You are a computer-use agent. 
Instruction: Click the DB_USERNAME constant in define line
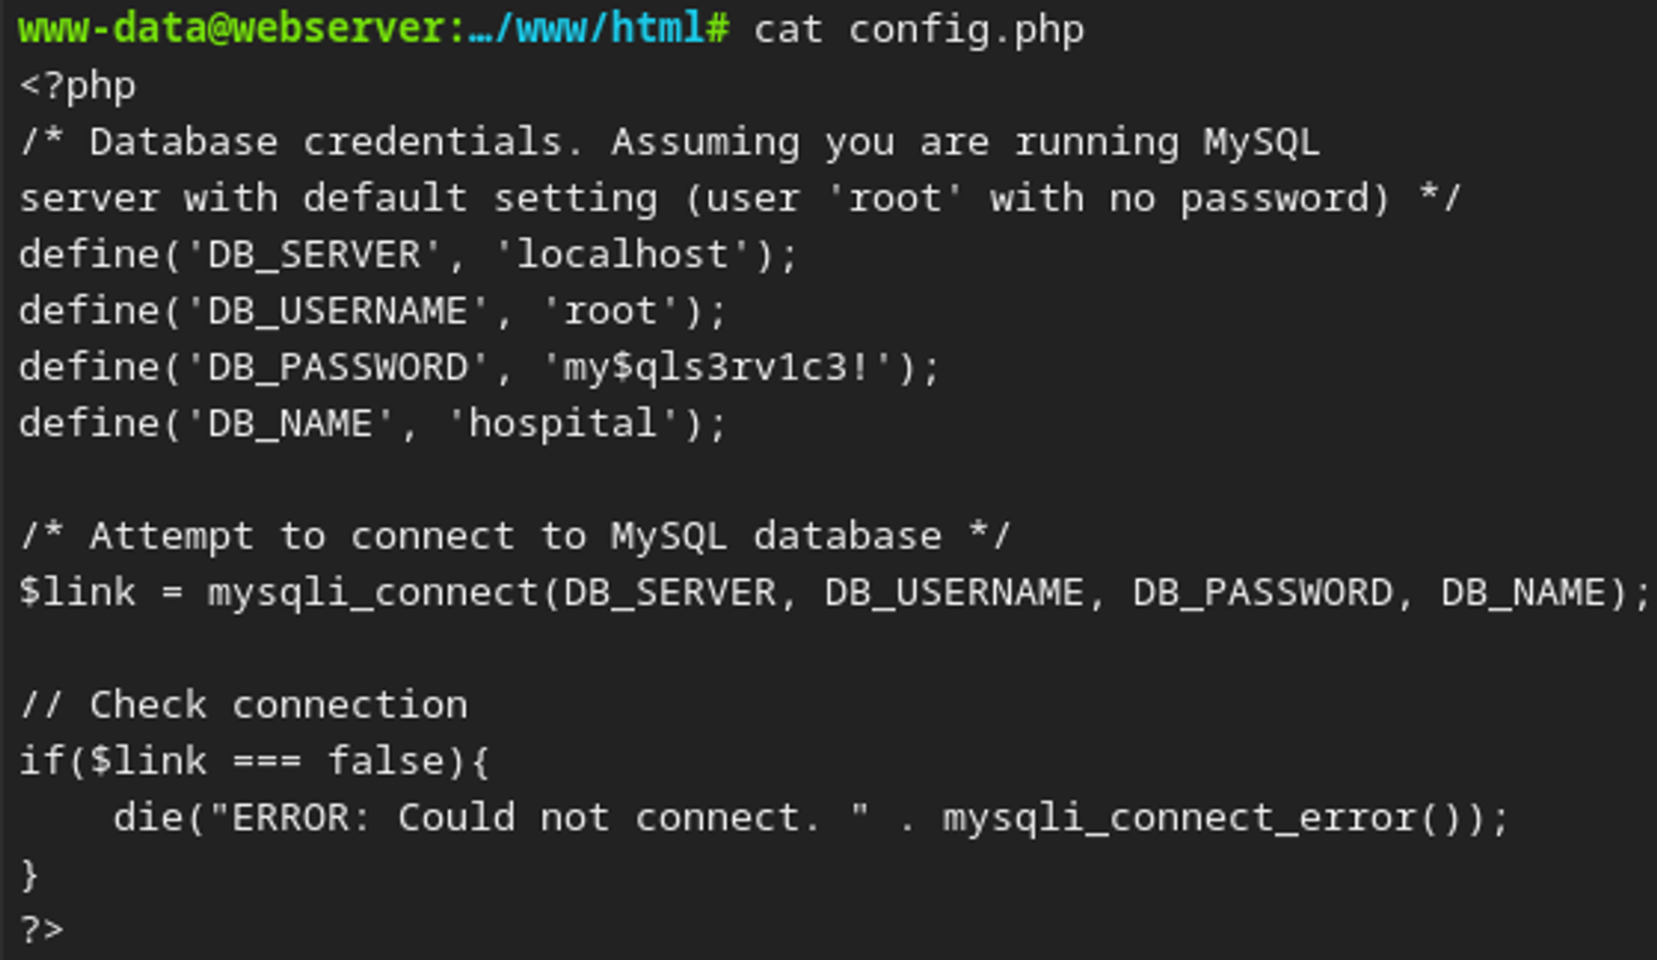point(337,311)
